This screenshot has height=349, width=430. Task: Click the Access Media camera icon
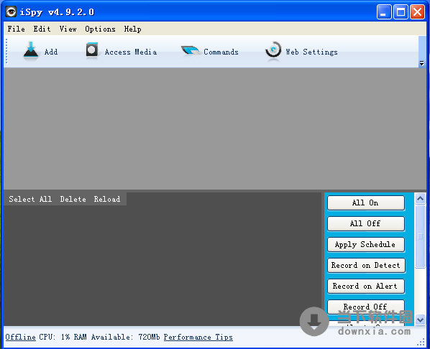point(91,50)
